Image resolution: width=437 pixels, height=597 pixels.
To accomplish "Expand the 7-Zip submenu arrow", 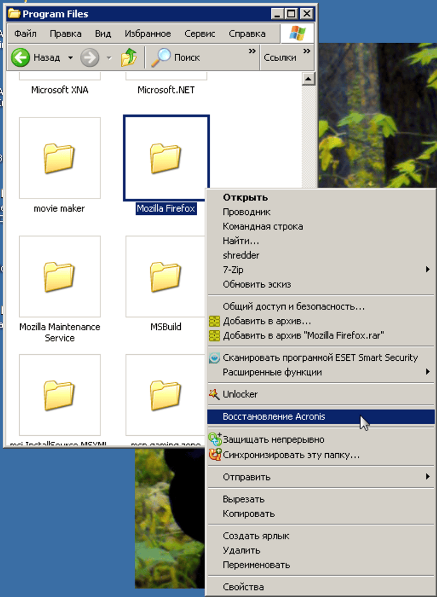I will coord(428,270).
